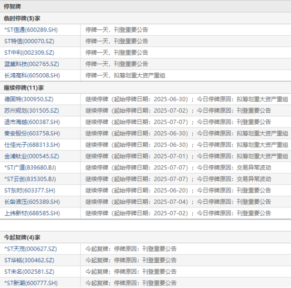Open *ST新潮(600777.SH) stock page

(x=31, y=283)
